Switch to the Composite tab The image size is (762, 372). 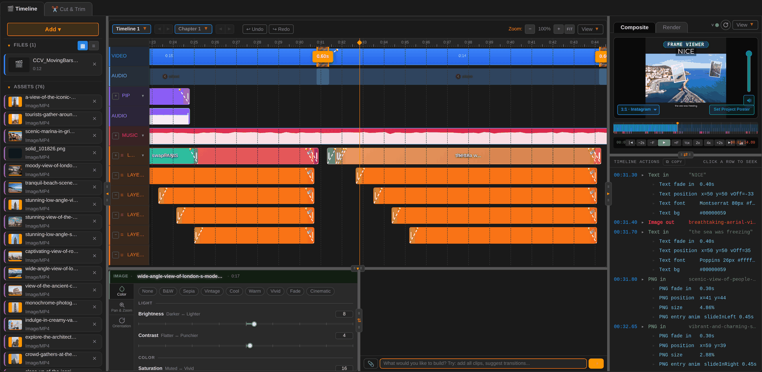[x=634, y=28]
